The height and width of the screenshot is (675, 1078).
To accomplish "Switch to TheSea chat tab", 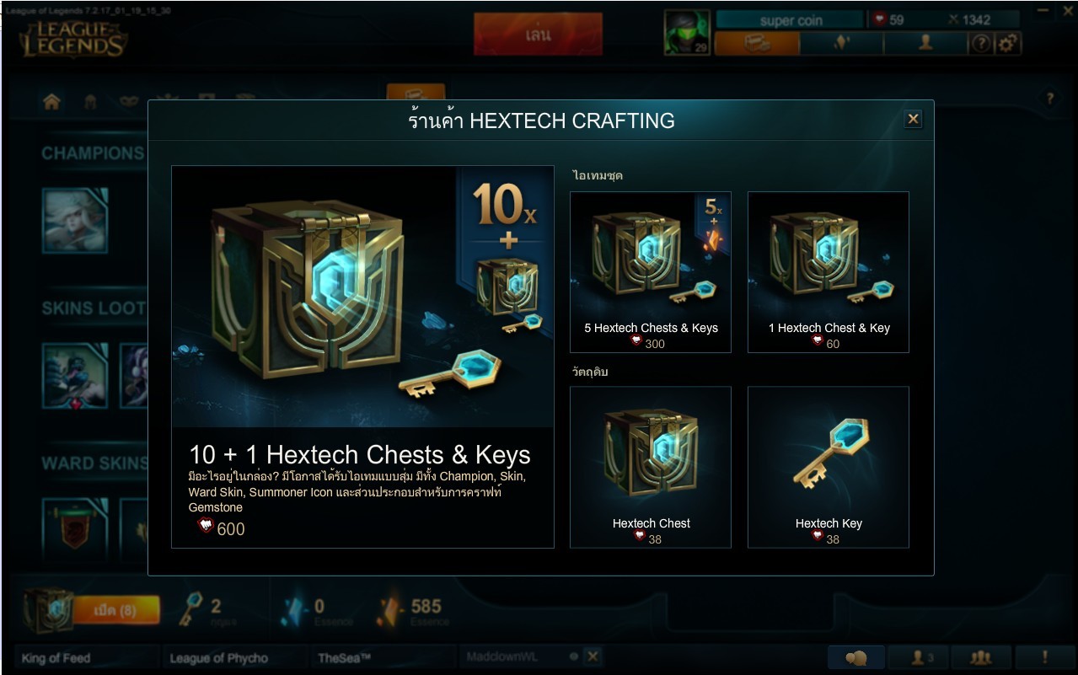I will pos(383,658).
